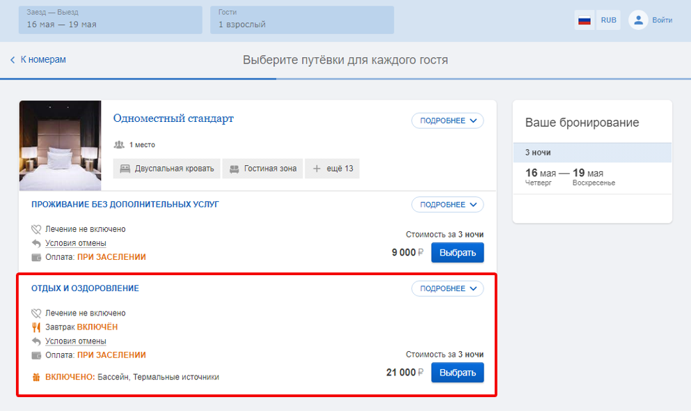The width and height of the screenshot is (691, 411).
Task: Expand ПОДРОБНЕЕ for Одноместный стандарт room
Action: pos(447,121)
